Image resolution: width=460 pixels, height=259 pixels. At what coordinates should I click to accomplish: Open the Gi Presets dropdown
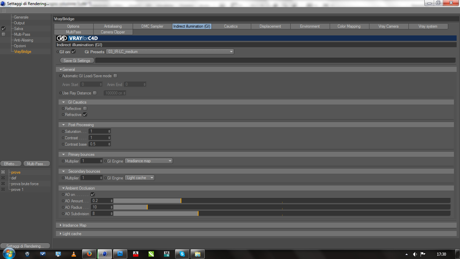[170, 52]
